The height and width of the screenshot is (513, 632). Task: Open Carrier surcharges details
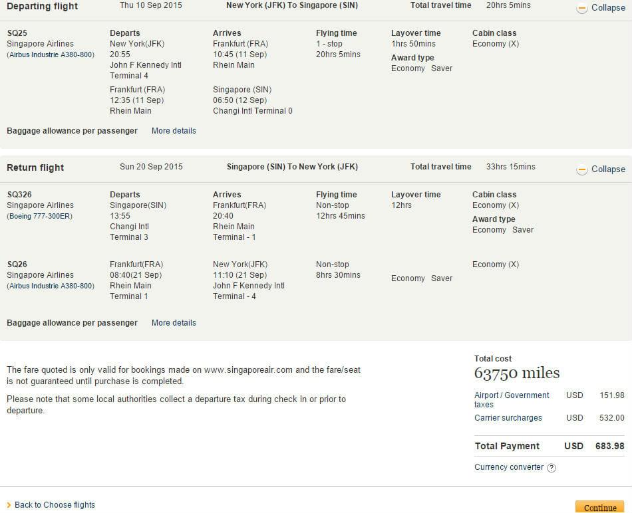click(x=508, y=418)
